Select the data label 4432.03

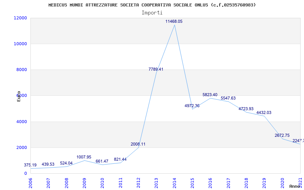tap(264, 112)
